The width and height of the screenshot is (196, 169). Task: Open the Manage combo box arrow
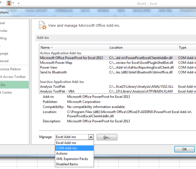click(x=91, y=137)
